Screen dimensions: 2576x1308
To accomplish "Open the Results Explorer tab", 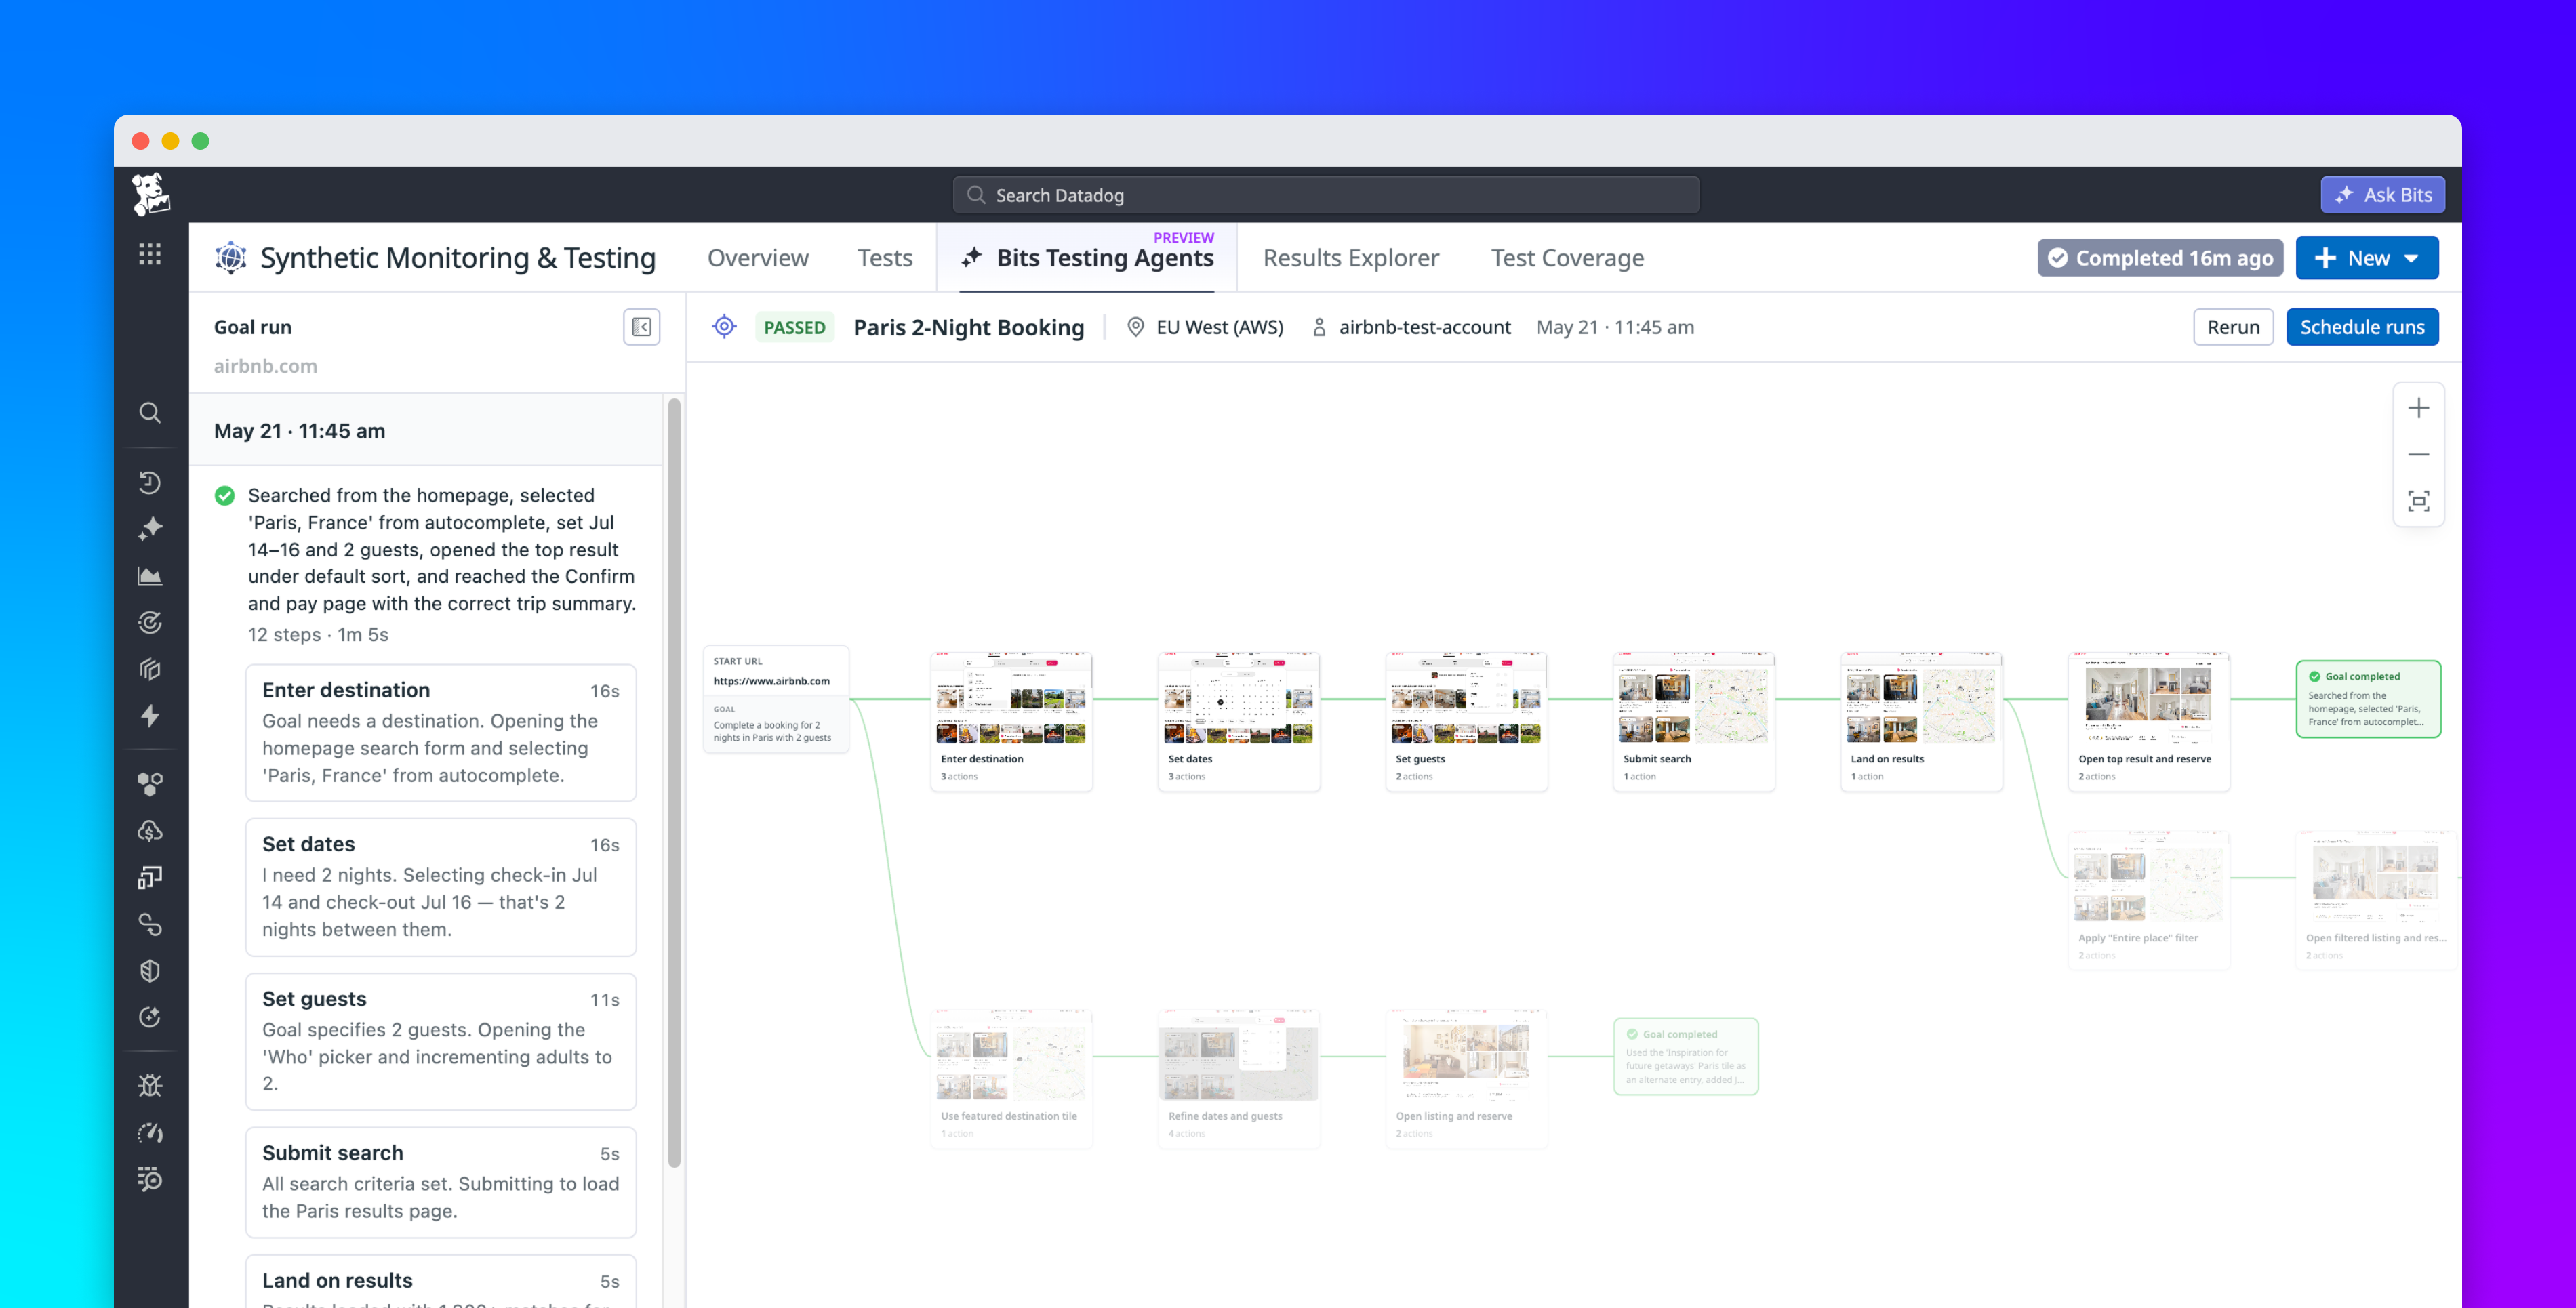I will pos(1351,258).
